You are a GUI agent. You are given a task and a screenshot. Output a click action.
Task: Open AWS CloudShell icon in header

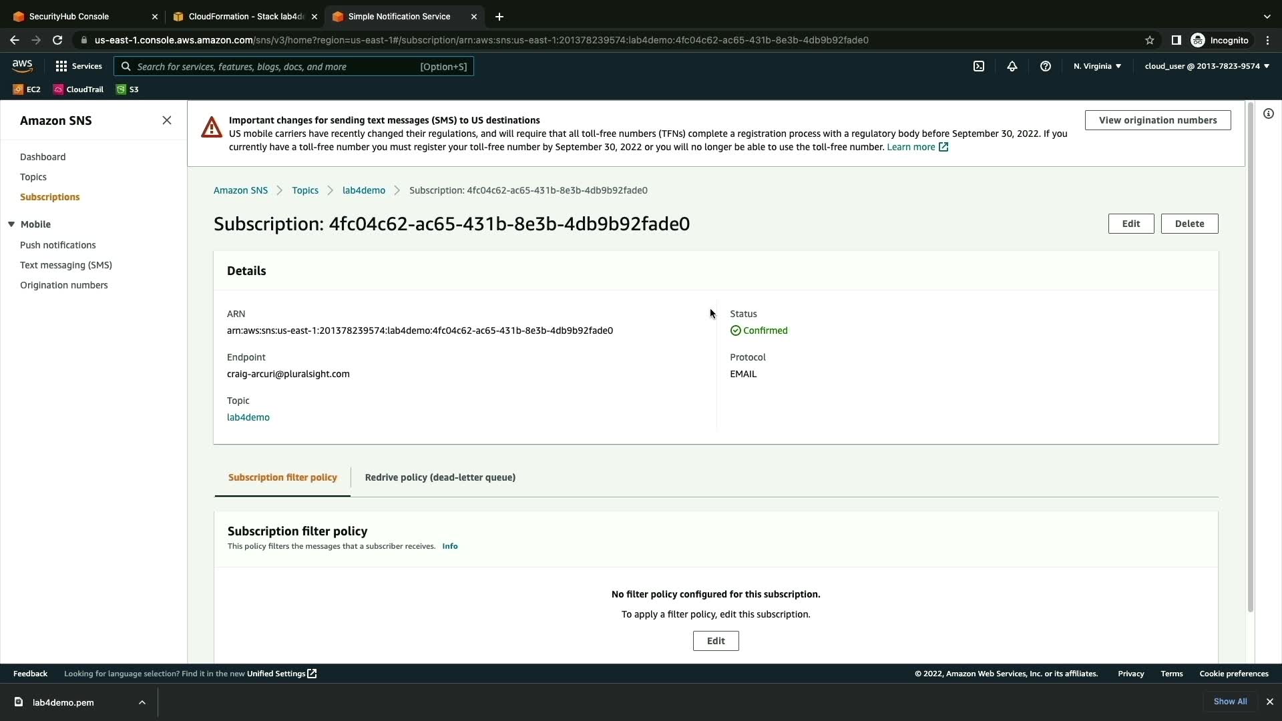979,66
